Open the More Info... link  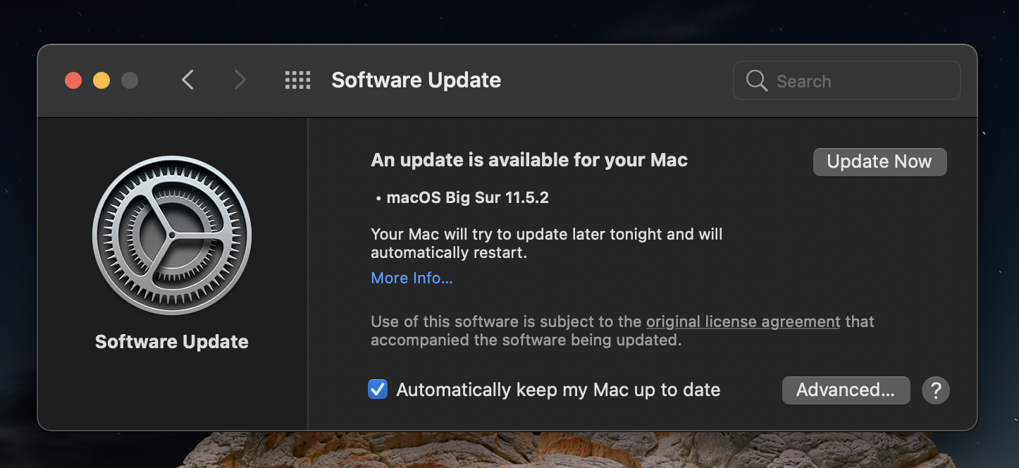(x=412, y=278)
